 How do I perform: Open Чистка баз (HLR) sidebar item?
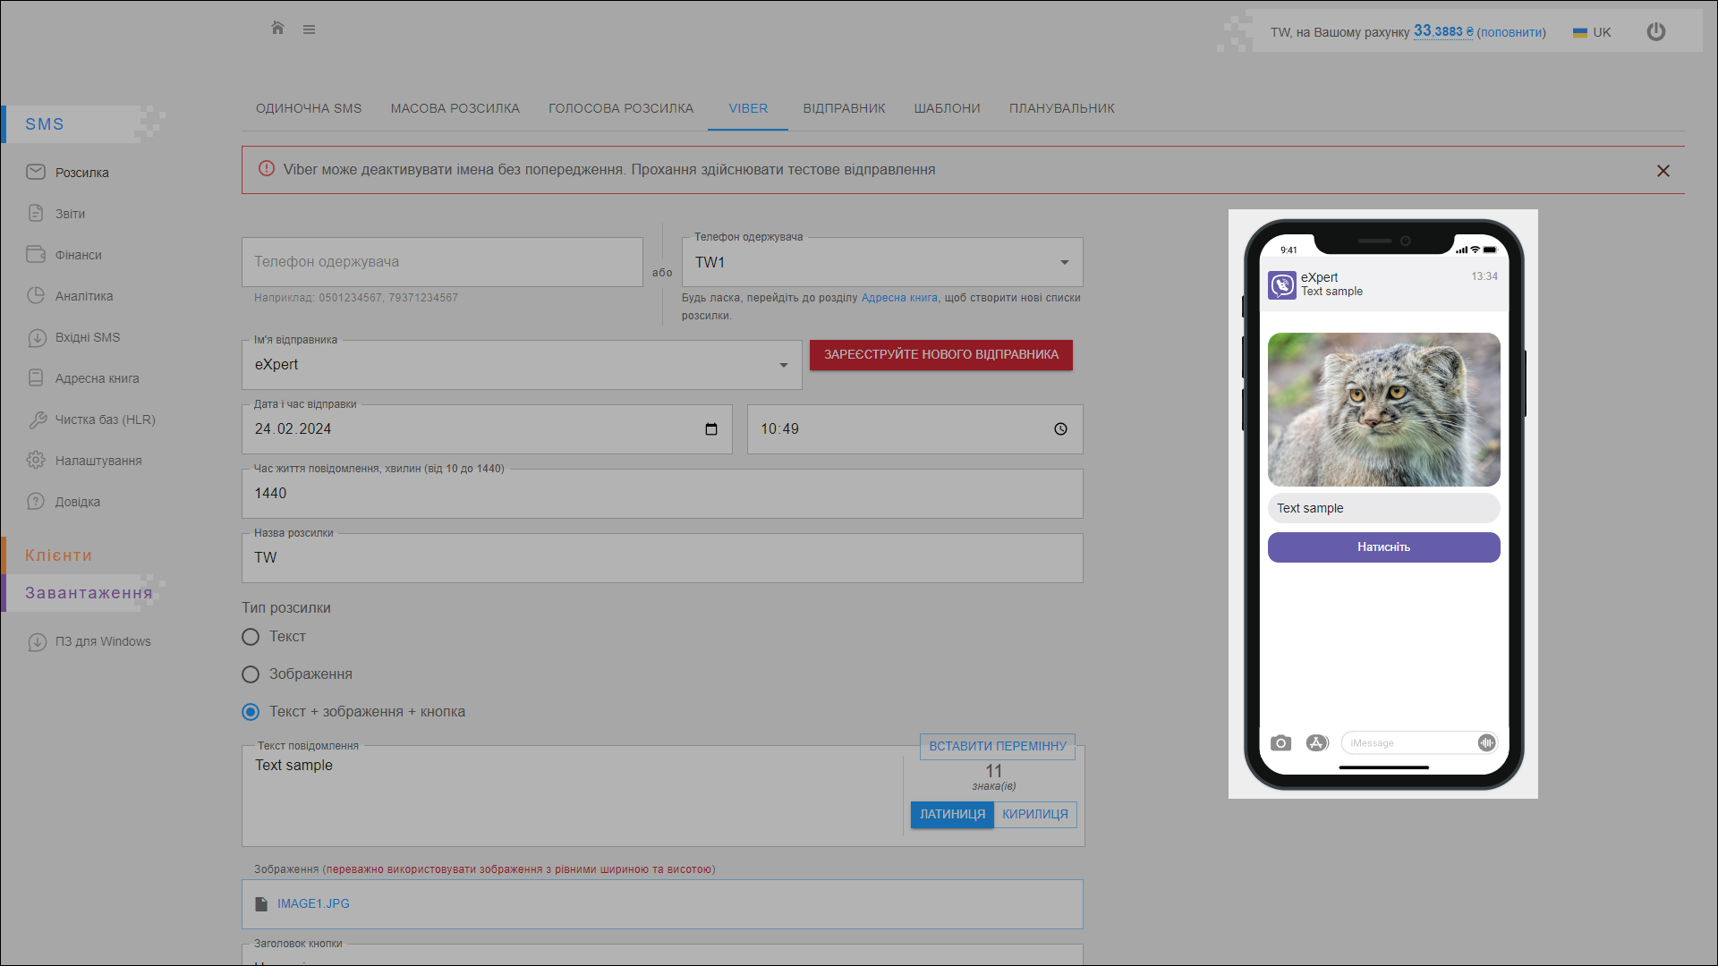coord(105,419)
